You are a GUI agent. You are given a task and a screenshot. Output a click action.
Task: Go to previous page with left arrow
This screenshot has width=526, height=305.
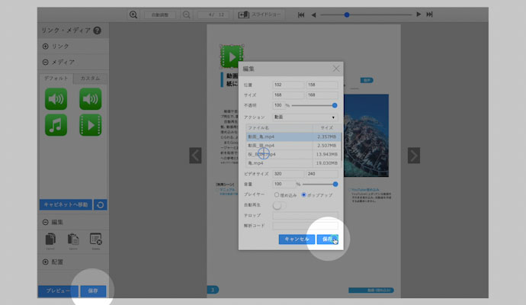[x=195, y=155]
